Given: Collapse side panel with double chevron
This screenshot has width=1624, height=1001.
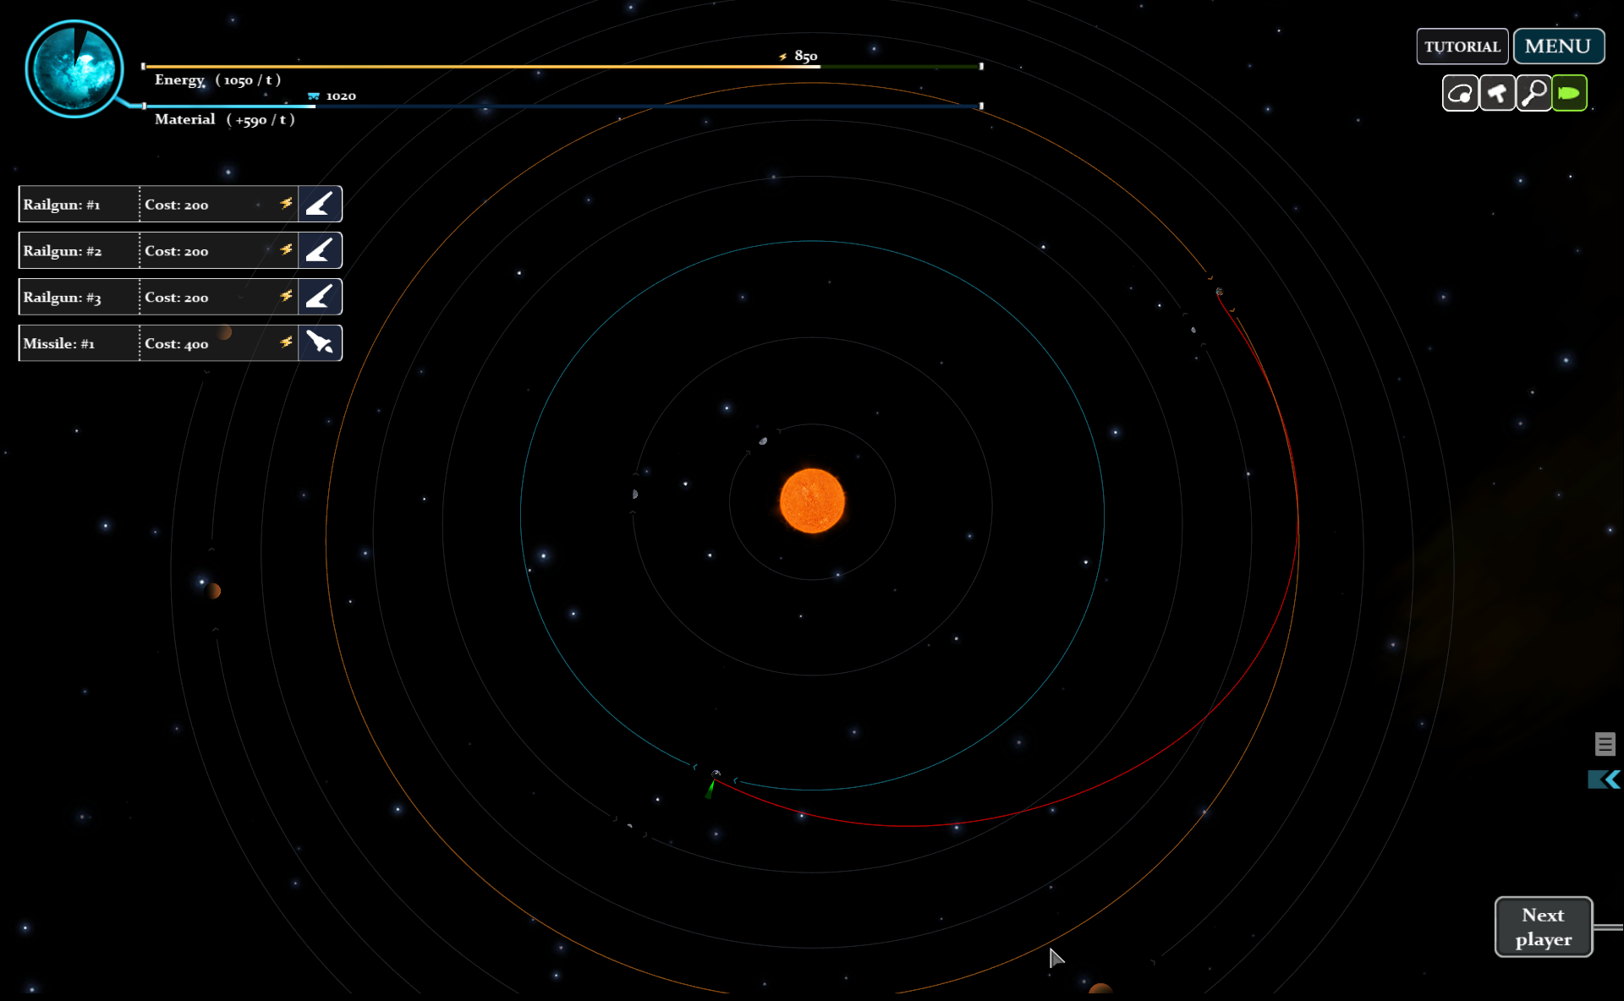Looking at the screenshot, I should pos(1604,779).
